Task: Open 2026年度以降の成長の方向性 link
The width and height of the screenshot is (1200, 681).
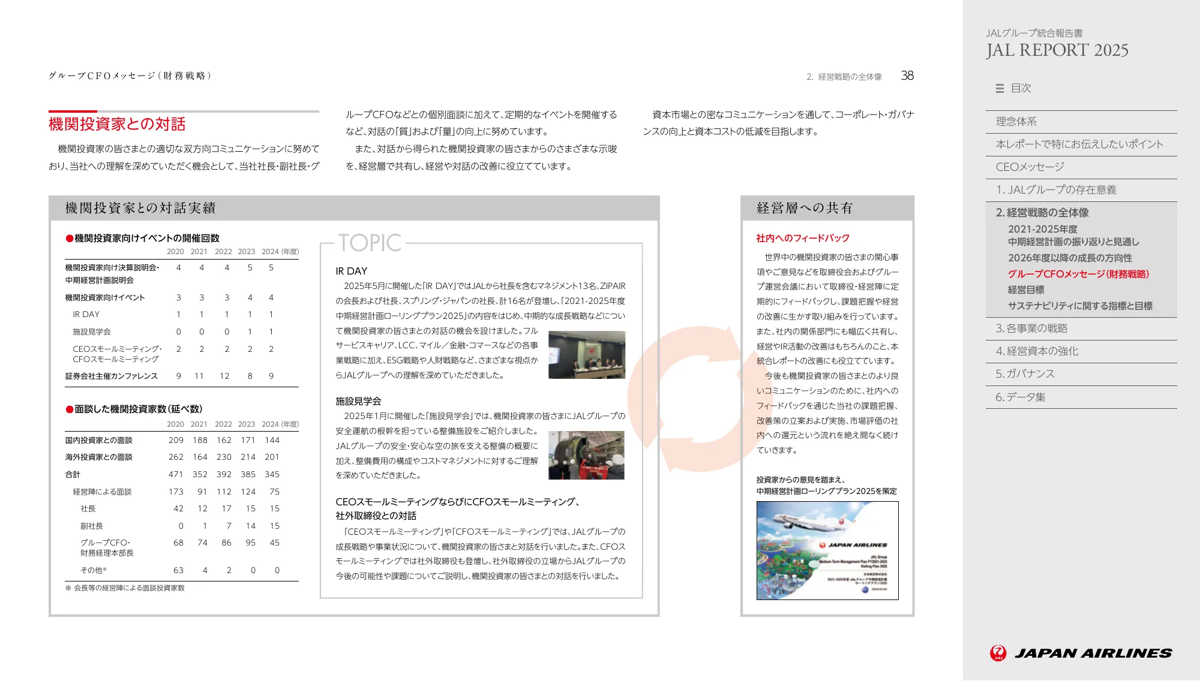Action: (1070, 258)
